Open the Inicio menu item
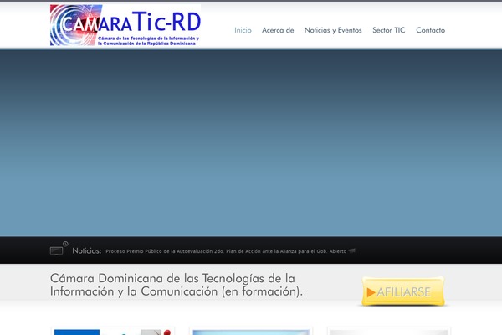 (243, 30)
